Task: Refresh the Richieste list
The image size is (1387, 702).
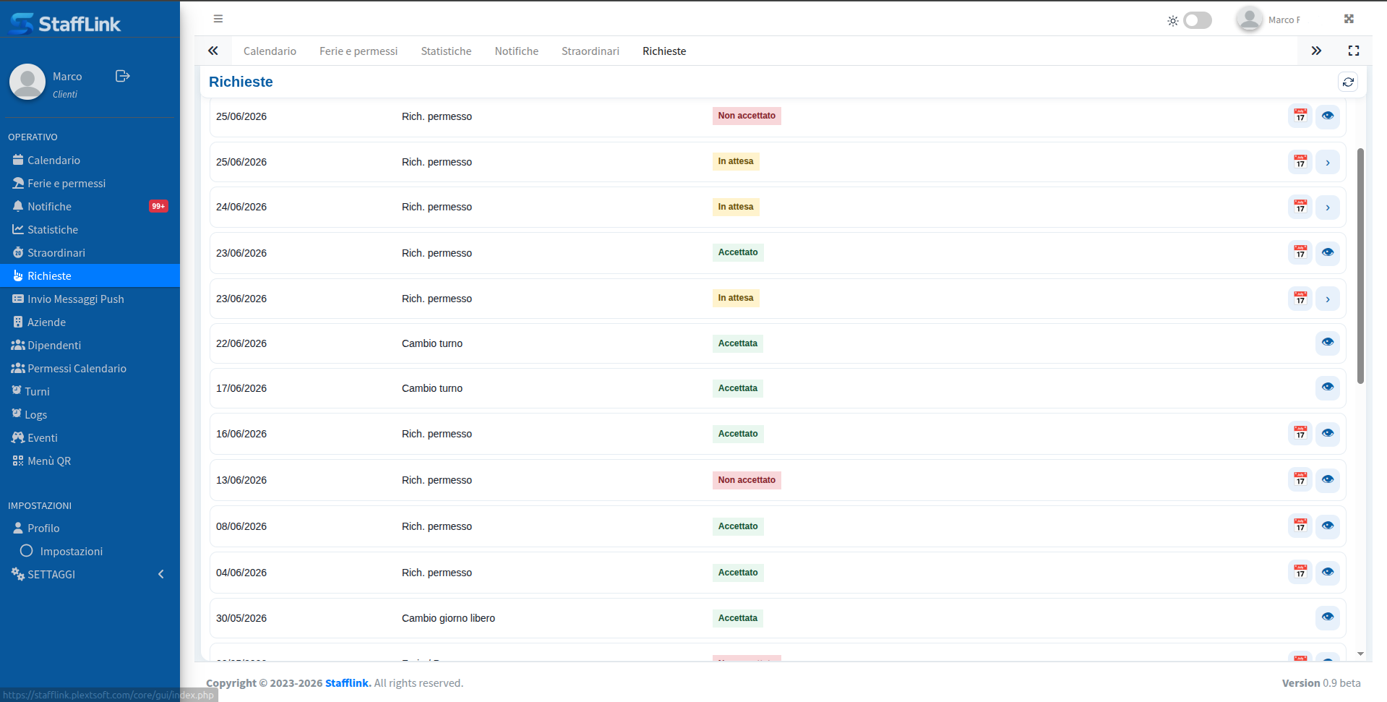Action: coord(1348,82)
